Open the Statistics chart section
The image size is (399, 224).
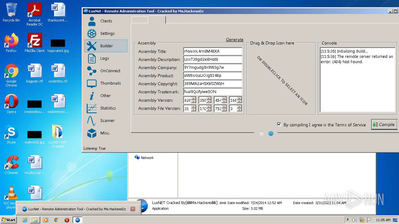(106, 108)
